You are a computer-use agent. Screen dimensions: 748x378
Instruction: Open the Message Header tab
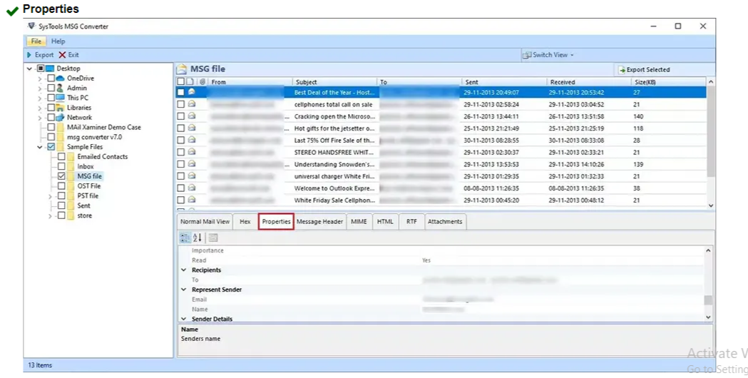319,222
